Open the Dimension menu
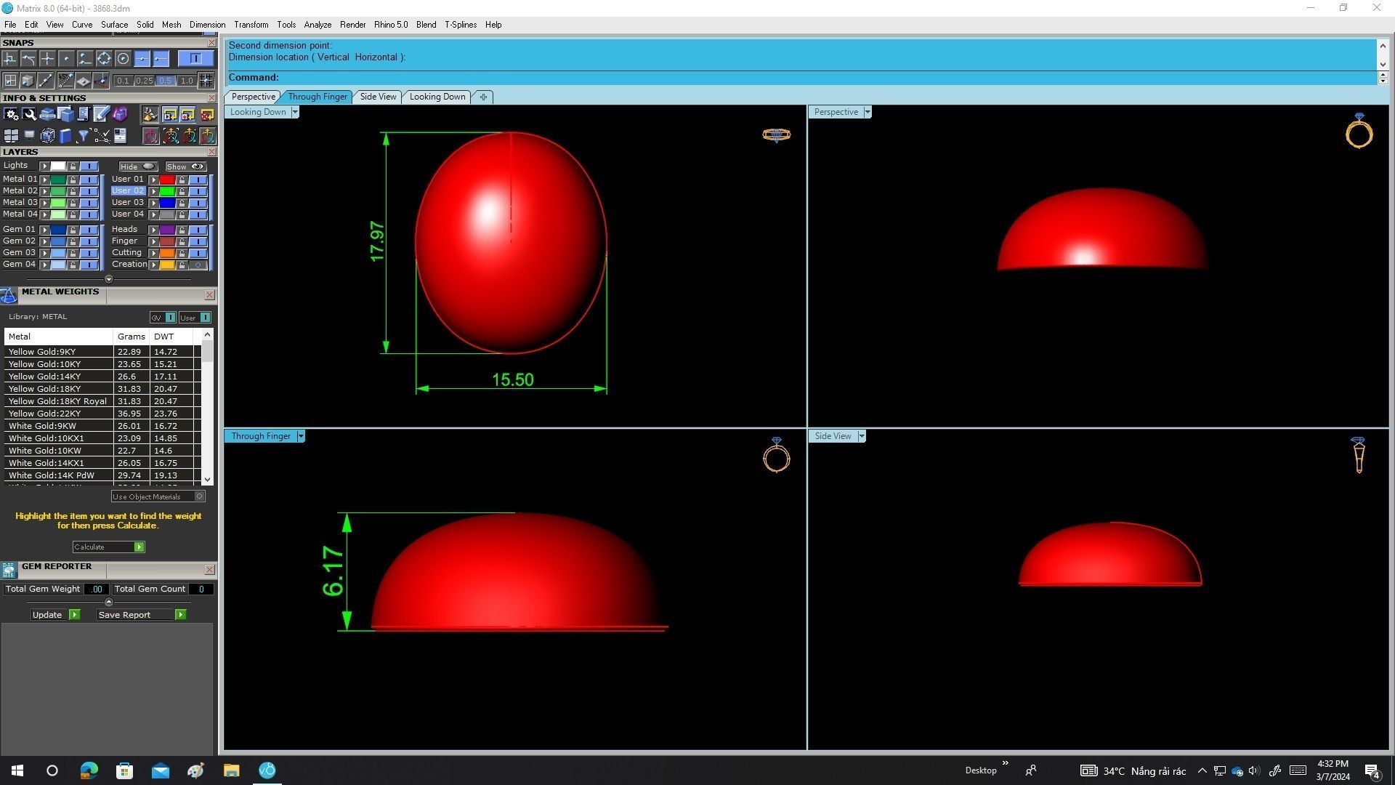The image size is (1395, 785). [x=207, y=25]
